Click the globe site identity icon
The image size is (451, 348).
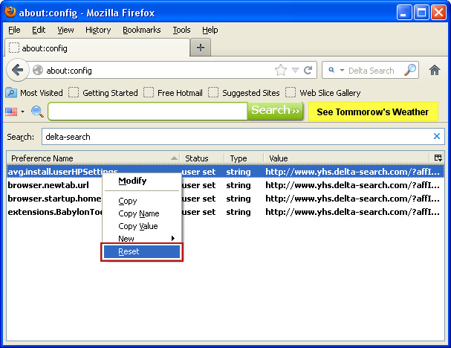(x=38, y=70)
